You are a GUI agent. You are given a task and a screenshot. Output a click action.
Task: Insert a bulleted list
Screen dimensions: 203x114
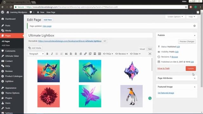pos(57,54)
